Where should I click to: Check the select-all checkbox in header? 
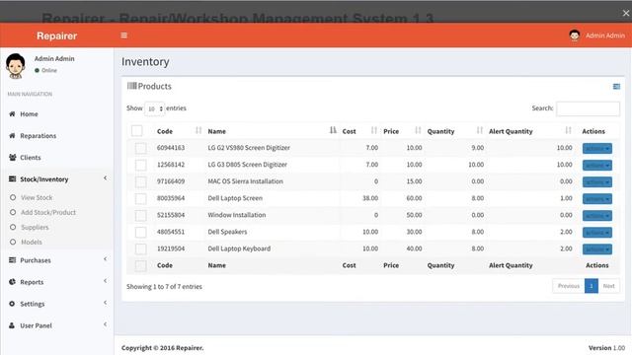137,131
